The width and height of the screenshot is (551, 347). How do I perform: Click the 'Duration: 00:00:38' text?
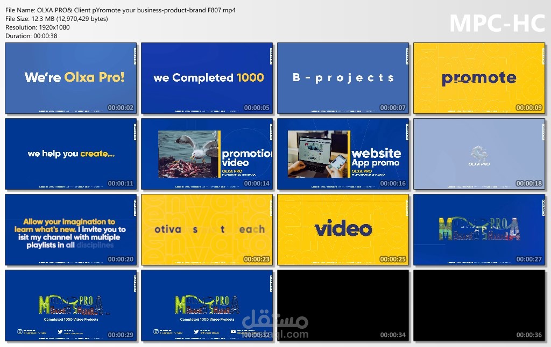click(x=31, y=36)
